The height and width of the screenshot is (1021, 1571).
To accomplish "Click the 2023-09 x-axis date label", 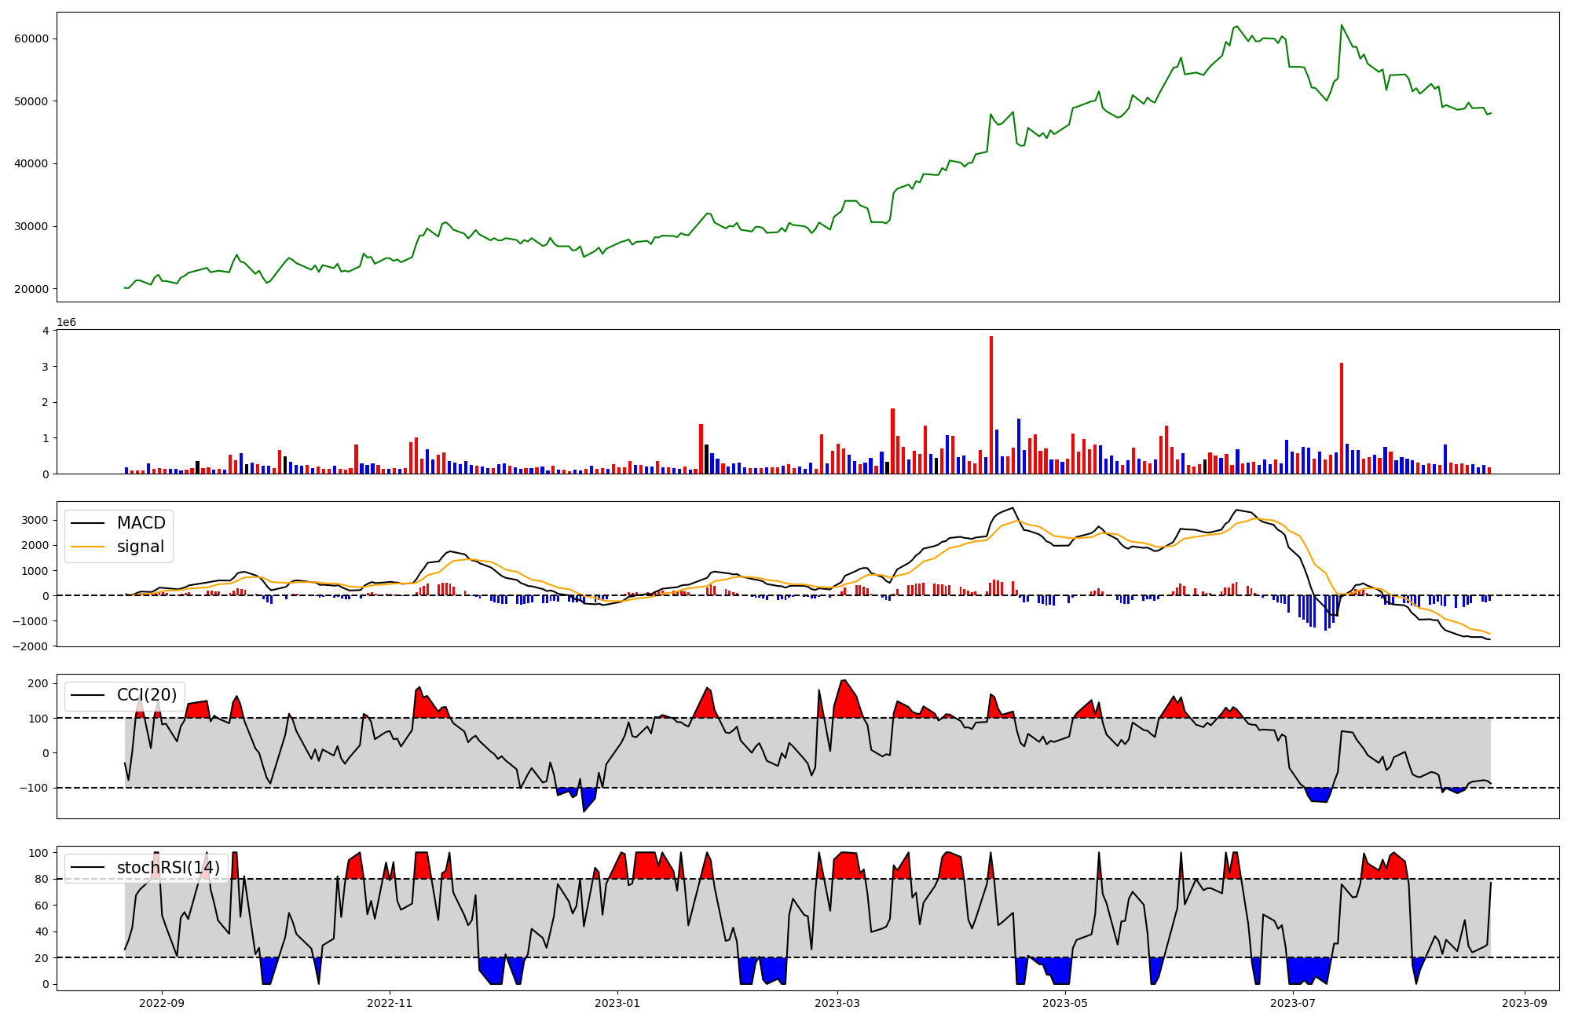I will [1525, 1002].
